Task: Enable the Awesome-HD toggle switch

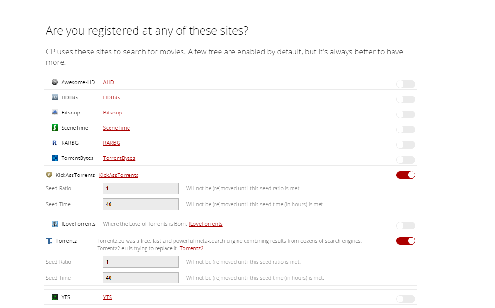Action: 405,84
